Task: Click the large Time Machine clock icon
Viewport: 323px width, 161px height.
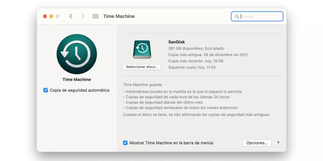Action: (77, 54)
